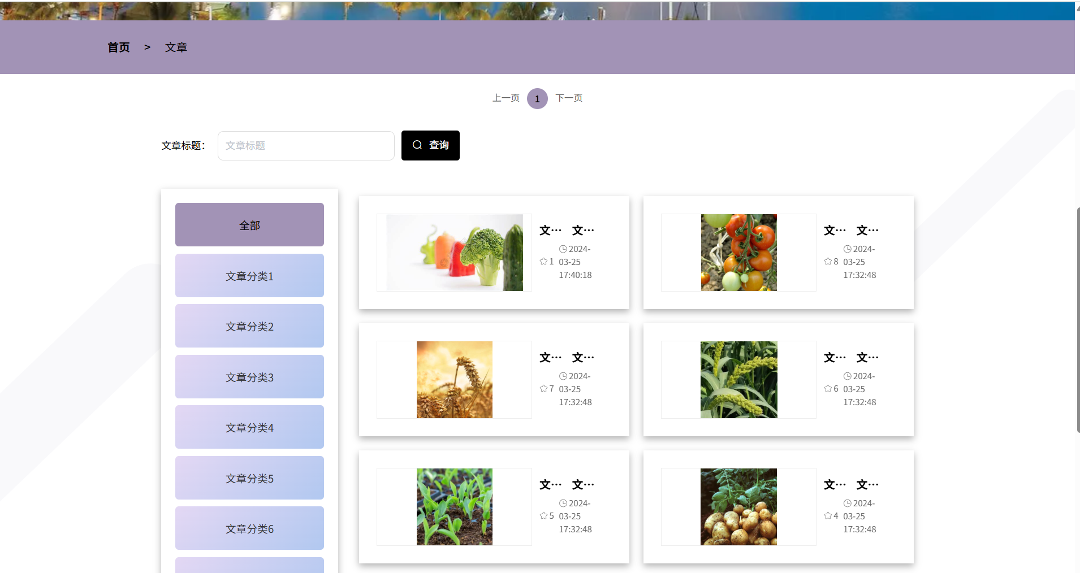Click clock icon on the 17:40:18 article
This screenshot has width=1080, height=573.
(x=563, y=249)
